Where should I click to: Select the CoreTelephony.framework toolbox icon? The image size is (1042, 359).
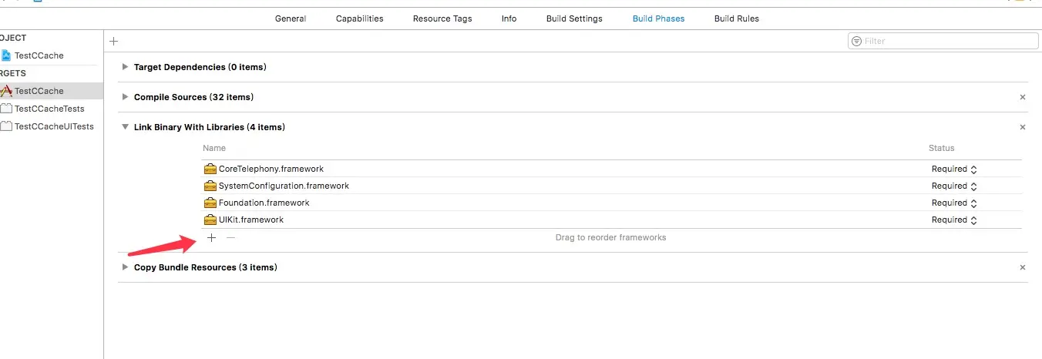click(x=210, y=169)
